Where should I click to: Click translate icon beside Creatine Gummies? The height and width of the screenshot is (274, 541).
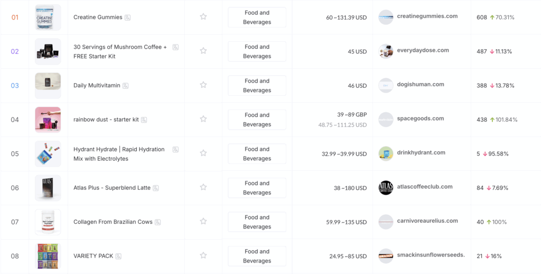(128, 17)
